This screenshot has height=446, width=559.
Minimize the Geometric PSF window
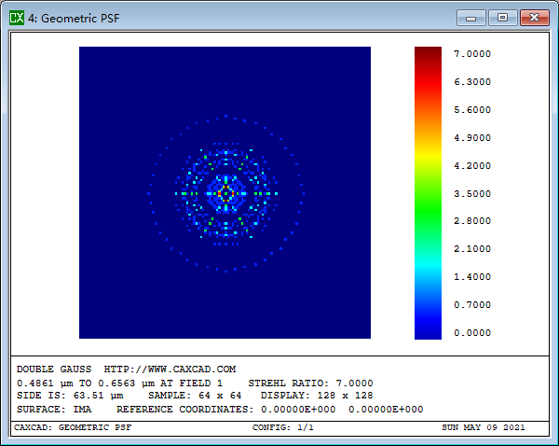point(470,18)
